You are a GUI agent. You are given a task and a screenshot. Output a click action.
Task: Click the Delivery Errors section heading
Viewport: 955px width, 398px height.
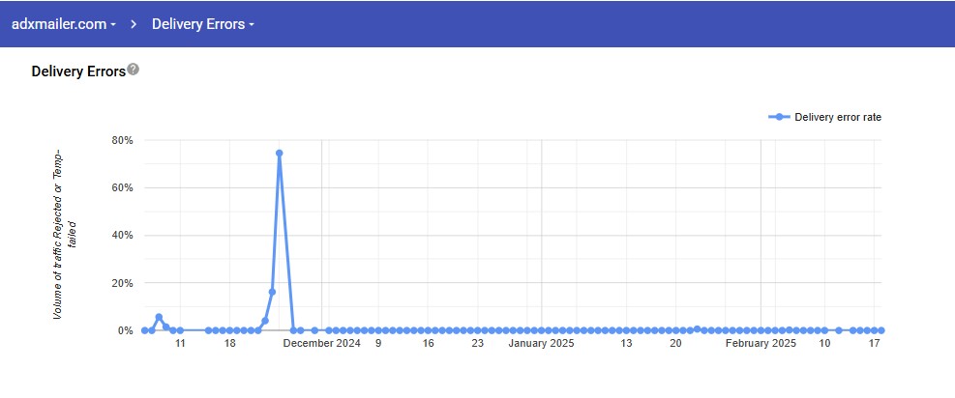(x=78, y=71)
